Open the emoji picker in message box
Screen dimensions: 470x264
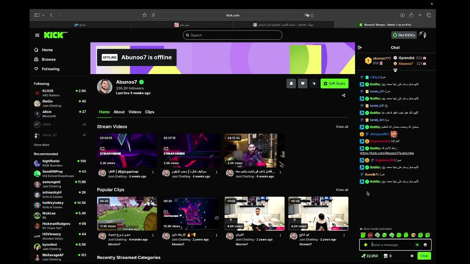(425, 245)
